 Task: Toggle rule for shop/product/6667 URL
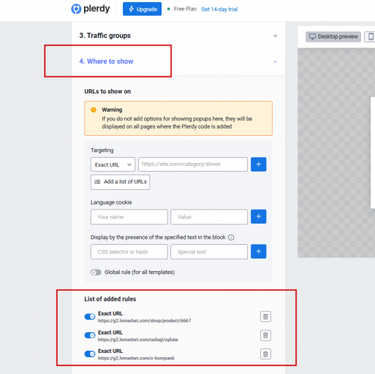[x=90, y=316]
